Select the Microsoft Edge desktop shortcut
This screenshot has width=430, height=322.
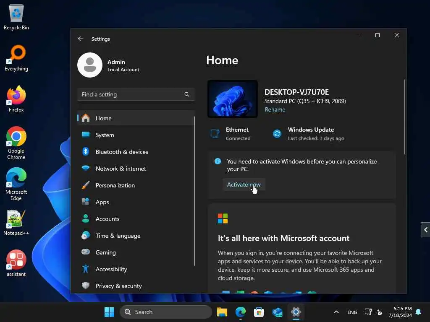[16, 184]
